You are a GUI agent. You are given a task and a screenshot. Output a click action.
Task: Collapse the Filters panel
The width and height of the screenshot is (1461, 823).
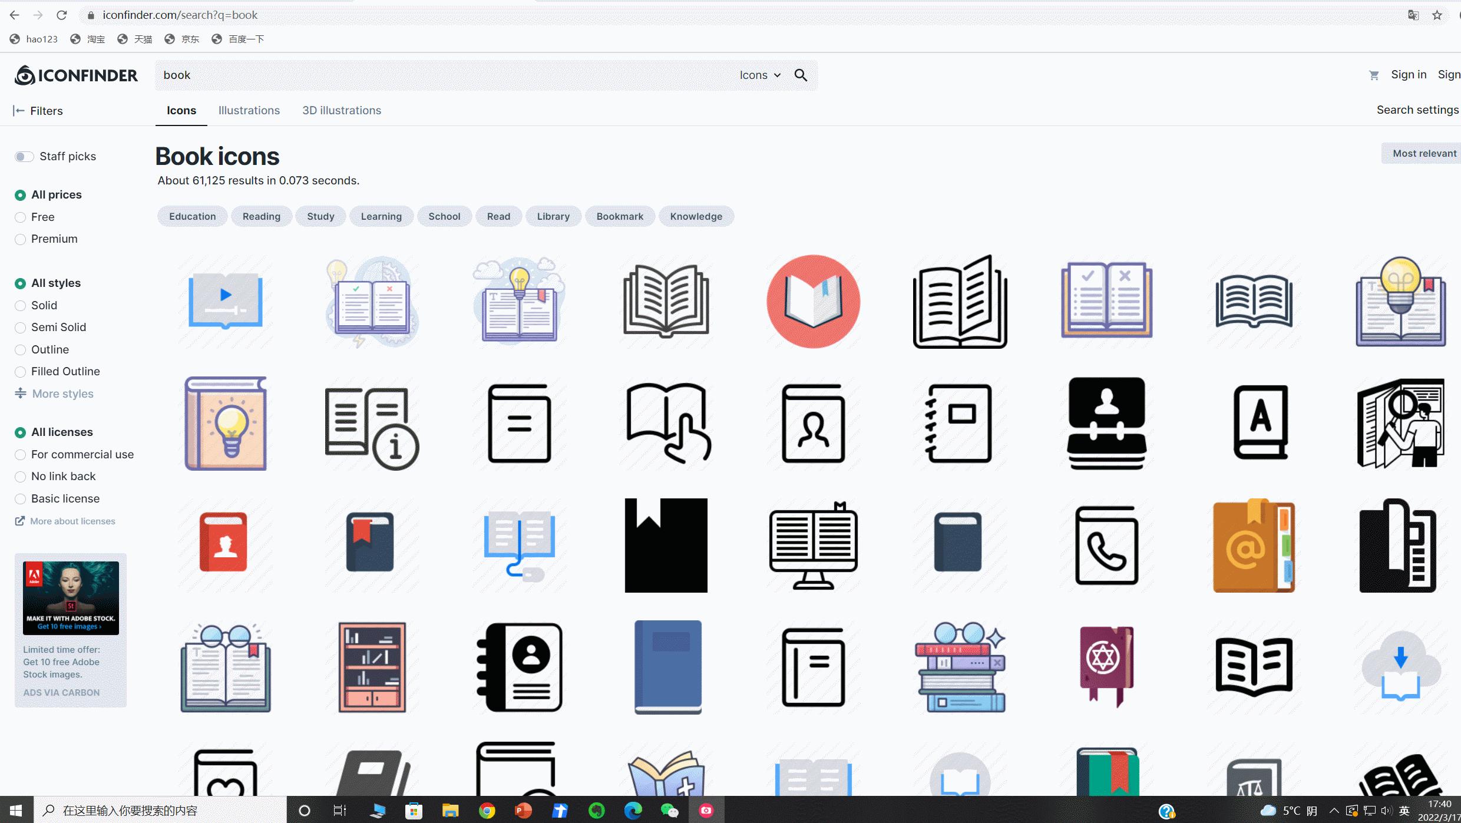(x=38, y=111)
